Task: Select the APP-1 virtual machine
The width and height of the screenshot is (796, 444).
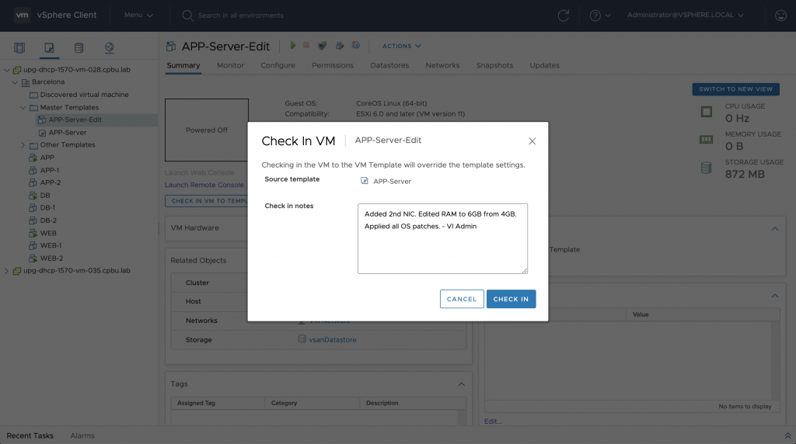Action: [x=49, y=170]
